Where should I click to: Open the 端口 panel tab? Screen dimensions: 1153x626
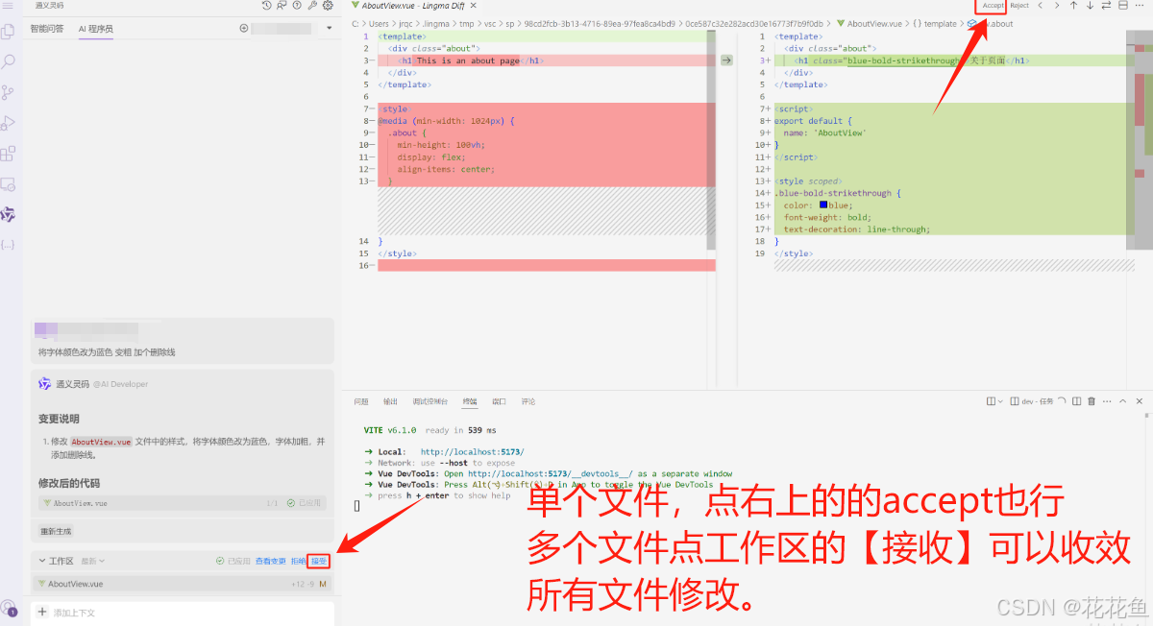tap(499, 401)
